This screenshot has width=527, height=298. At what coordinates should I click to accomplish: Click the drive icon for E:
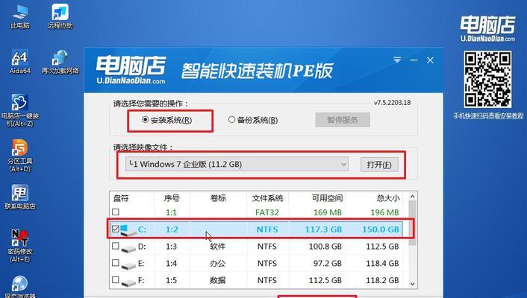128,265
